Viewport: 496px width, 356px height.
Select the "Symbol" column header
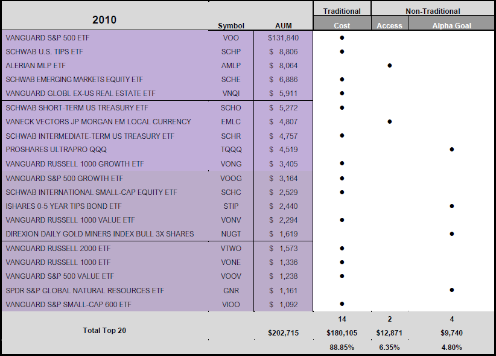pyautogui.click(x=231, y=25)
